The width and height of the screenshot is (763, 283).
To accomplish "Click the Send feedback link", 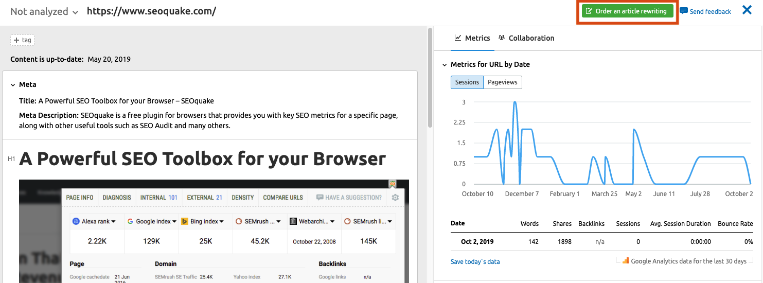I will pos(710,11).
